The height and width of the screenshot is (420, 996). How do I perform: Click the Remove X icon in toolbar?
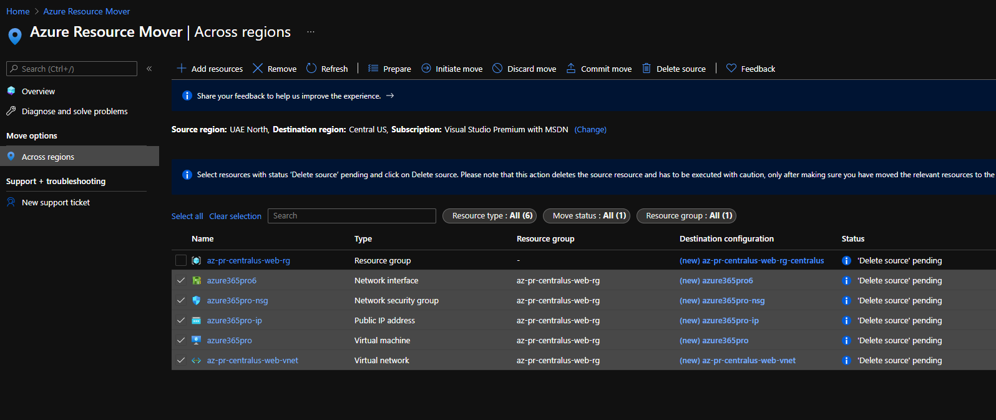(x=258, y=68)
